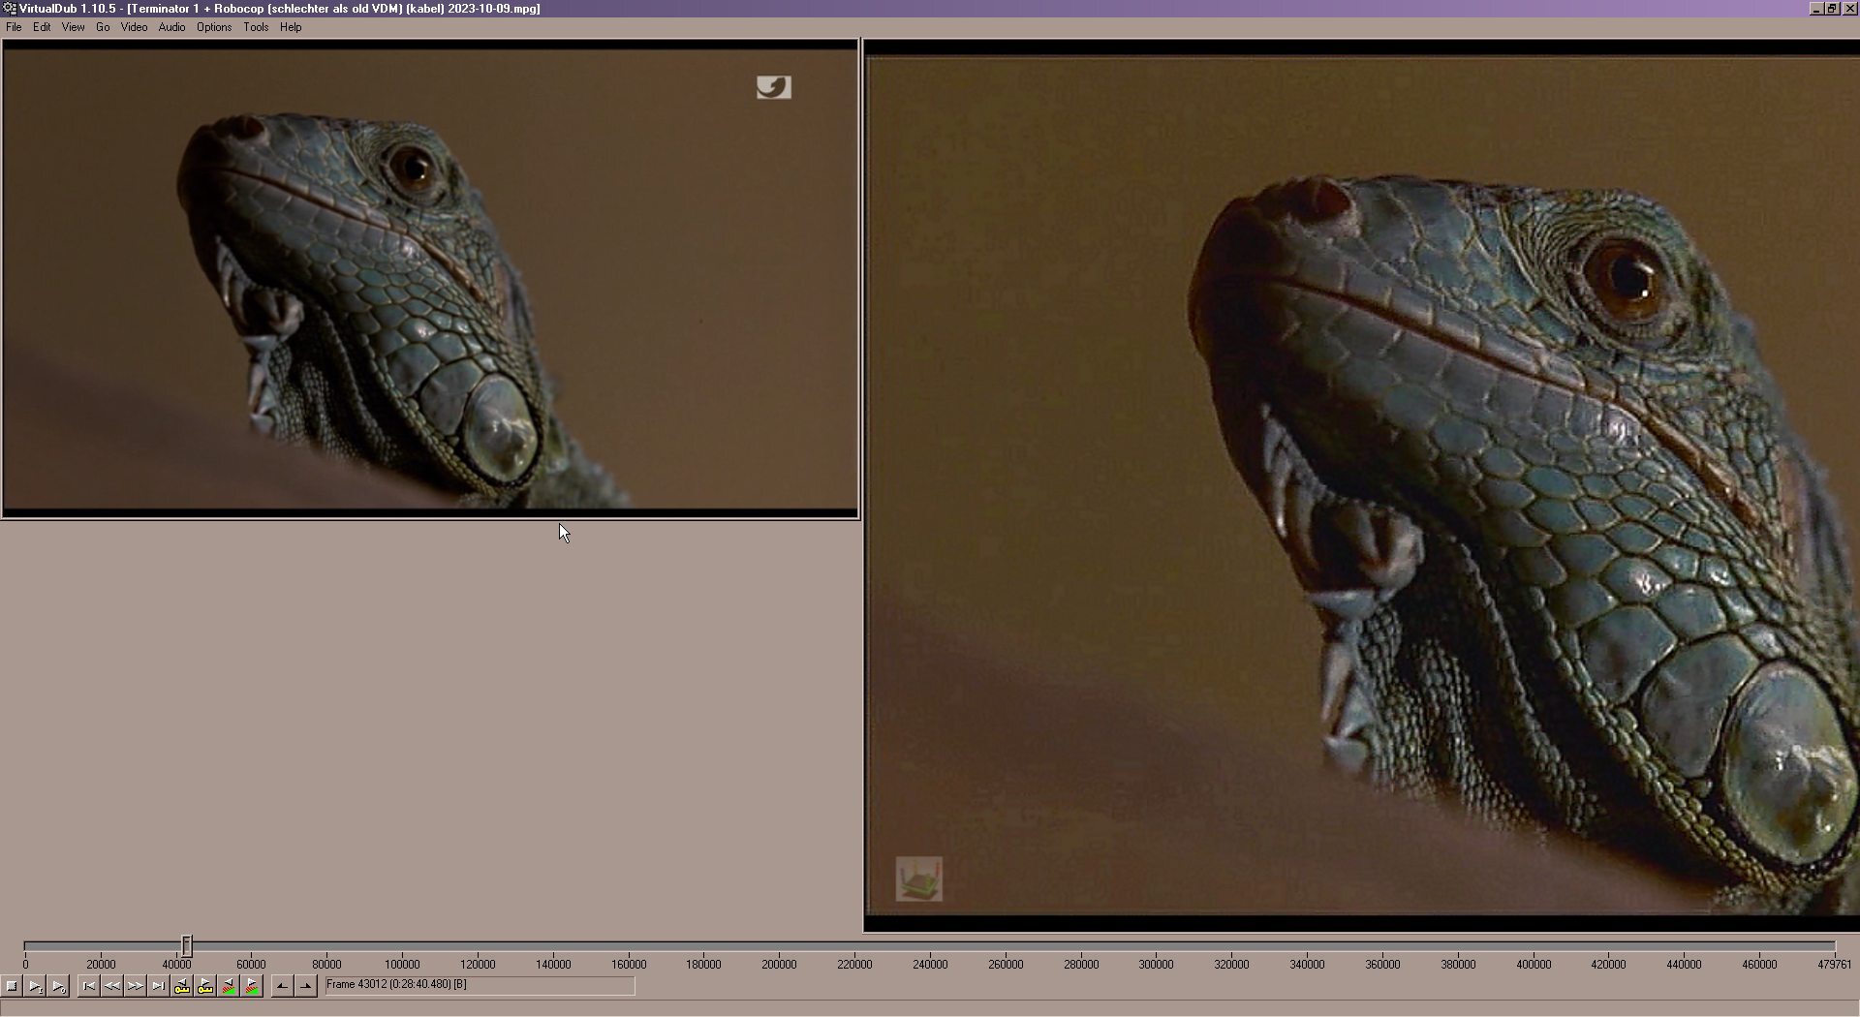The height and width of the screenshot is (1017, 1860).
Task: Play the output video preview
Action: coord(58,986)
